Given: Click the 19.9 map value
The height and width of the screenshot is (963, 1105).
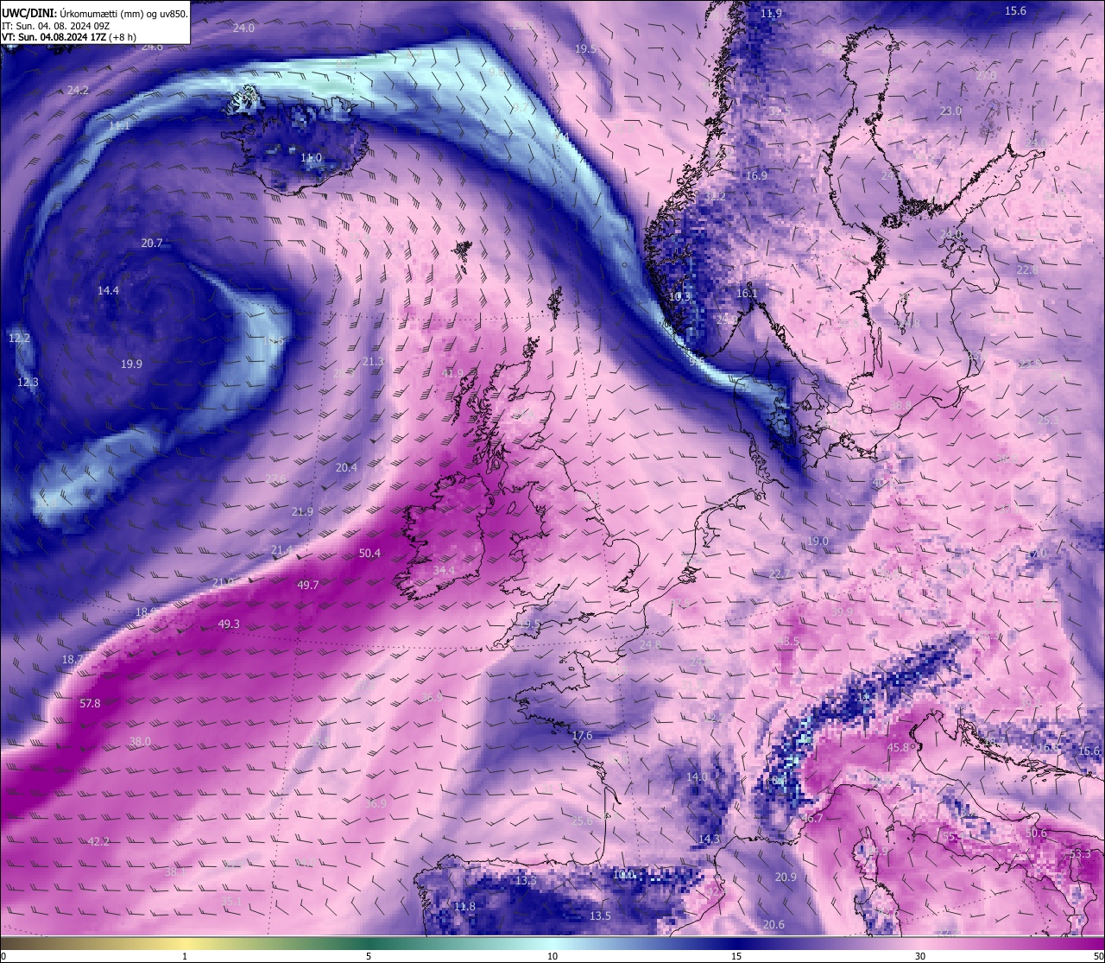Looking at the screenshot, I should coord(131,364).
